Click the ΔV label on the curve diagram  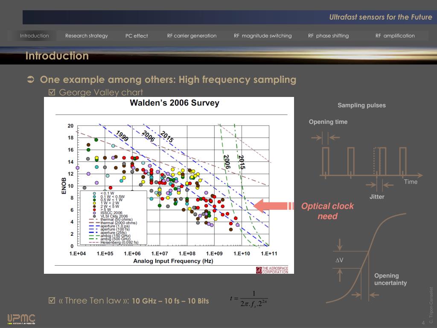point(339,260)
